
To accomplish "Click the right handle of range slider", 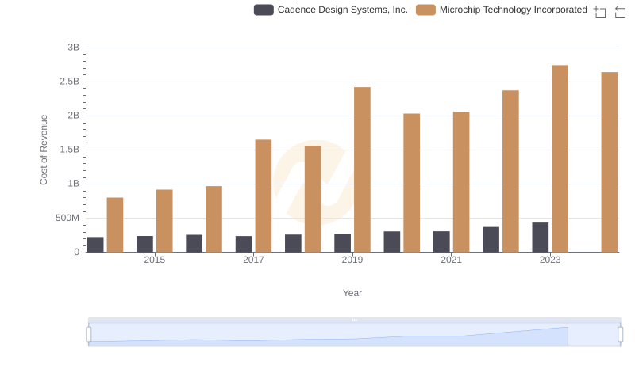I will (620, 335).
